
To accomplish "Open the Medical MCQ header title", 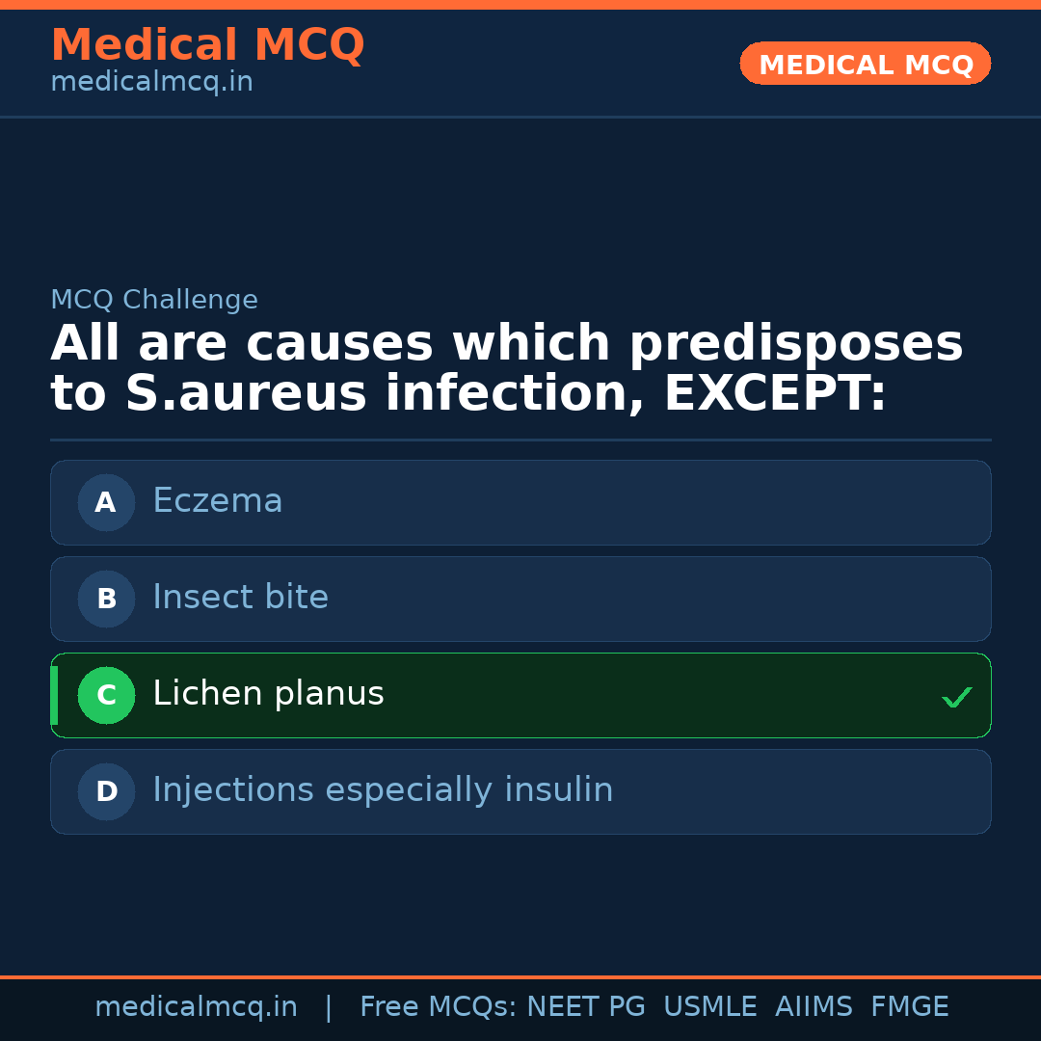I will click(x=207, y=45).
